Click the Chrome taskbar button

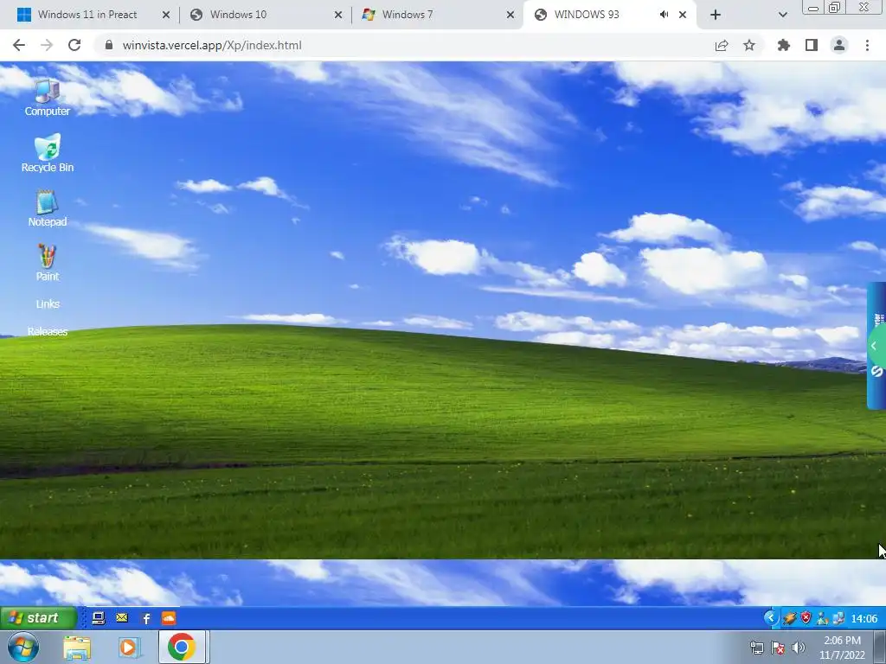[x=182, y=647]
